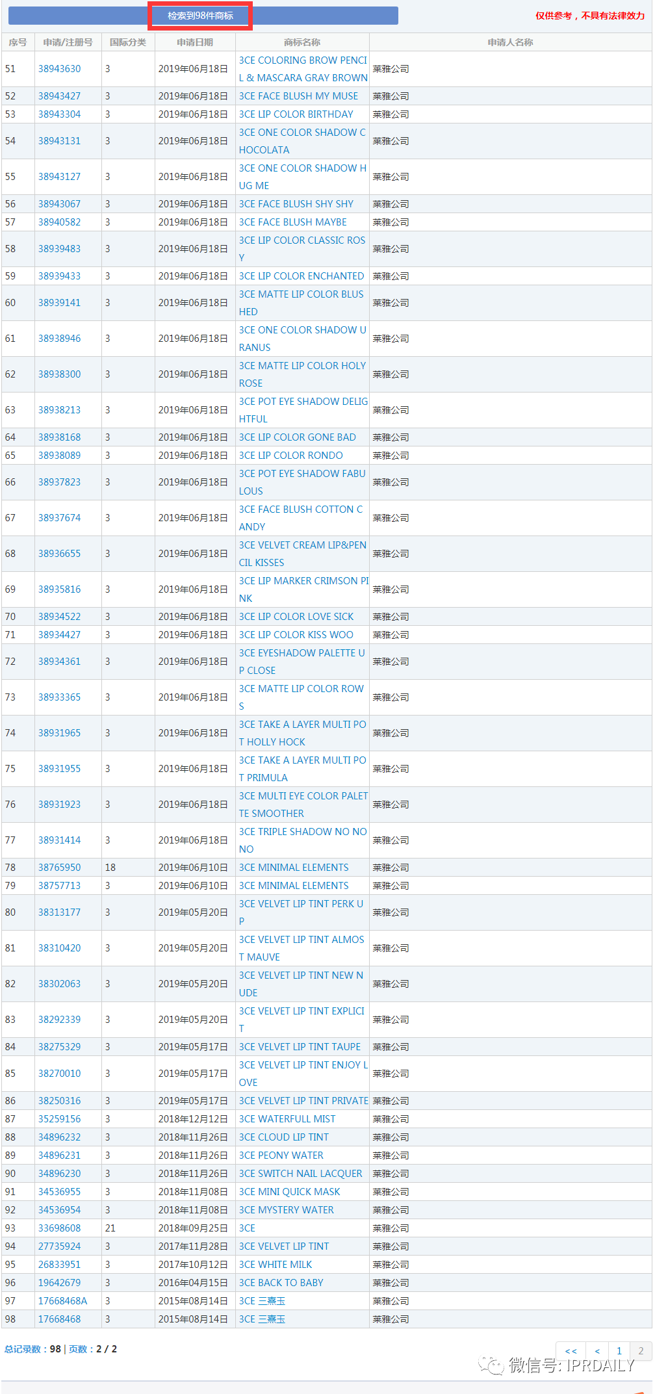The image size is (655, 1394).
Task: Open application number 38936655
Action: tap(60, 554)
